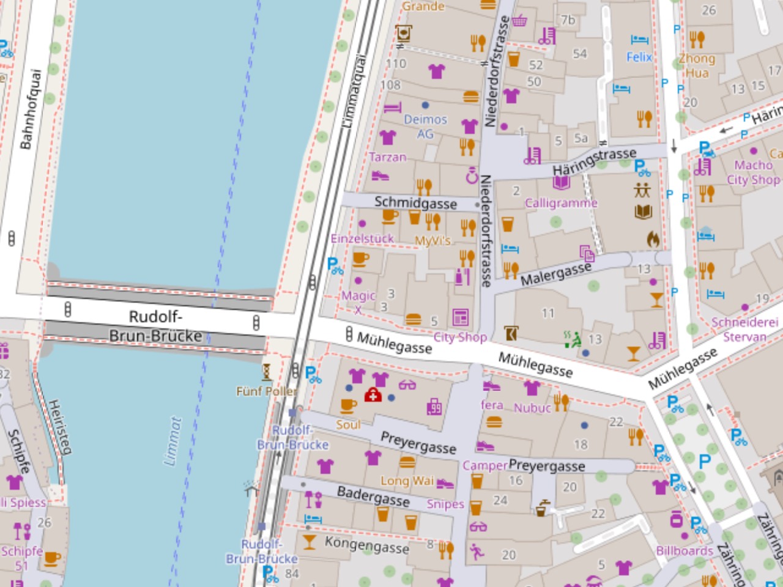Click the fire station flame icon

tap(653, 239)
